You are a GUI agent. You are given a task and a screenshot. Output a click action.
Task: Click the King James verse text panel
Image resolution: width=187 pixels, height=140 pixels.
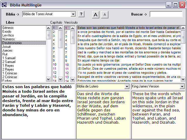158,115
